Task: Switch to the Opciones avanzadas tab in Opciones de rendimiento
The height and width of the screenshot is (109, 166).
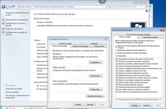Action: point(150,37)
